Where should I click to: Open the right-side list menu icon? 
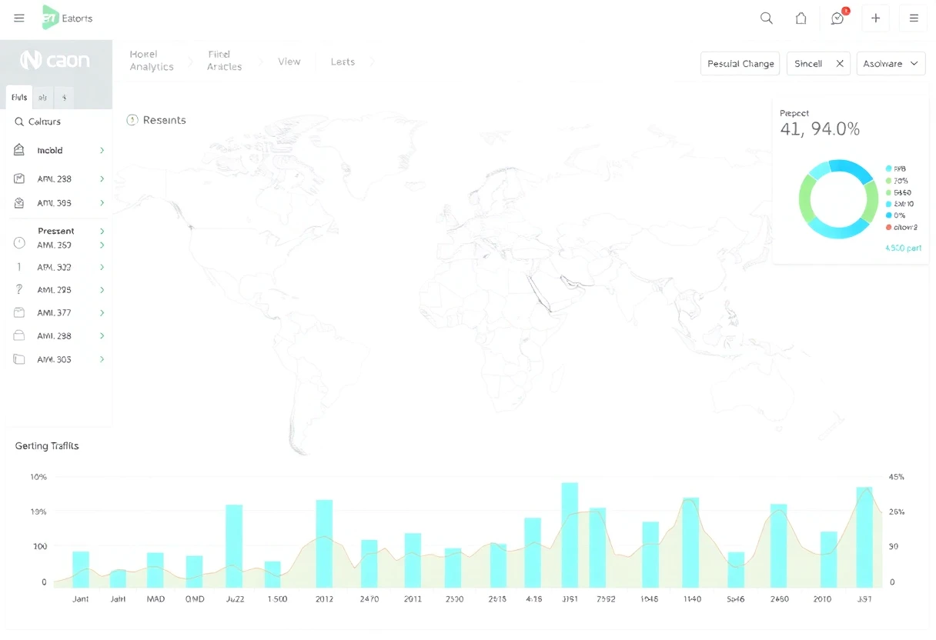click(x=914, y=18)
